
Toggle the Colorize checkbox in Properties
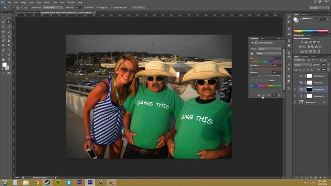266,81
